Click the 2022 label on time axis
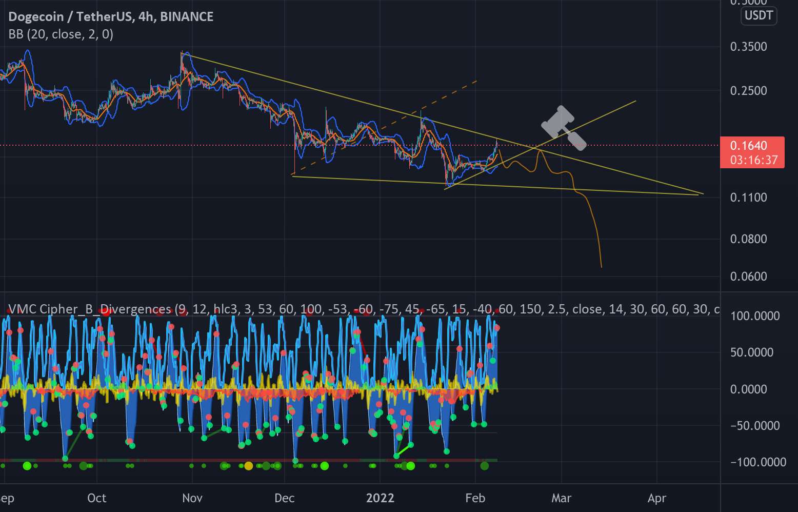 [380, 498]
